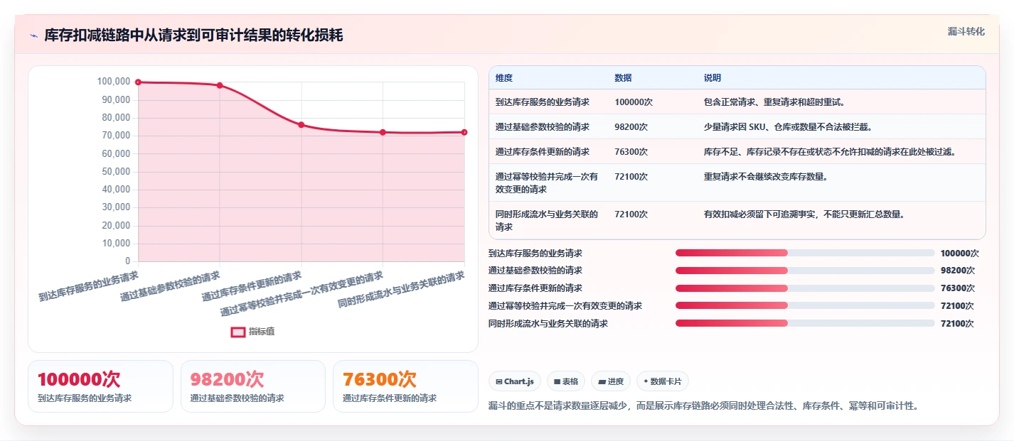This screenshot has width=1014, height=441.
Task: Click chart data point for 通过库存条件更新的请求
Action: pos(301,125)
